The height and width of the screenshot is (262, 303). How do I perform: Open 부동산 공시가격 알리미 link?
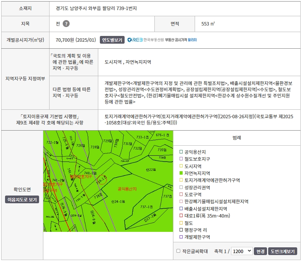click(181, 40)
